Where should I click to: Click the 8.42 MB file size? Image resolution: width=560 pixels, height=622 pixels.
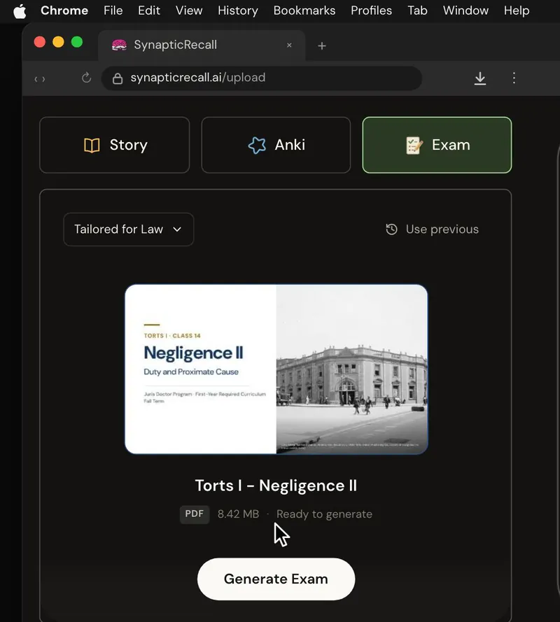[238, 514]
